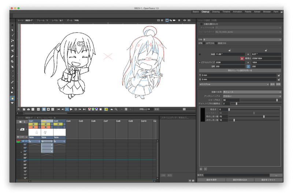Select the RGB Picker tool

[x=12, y=77]
